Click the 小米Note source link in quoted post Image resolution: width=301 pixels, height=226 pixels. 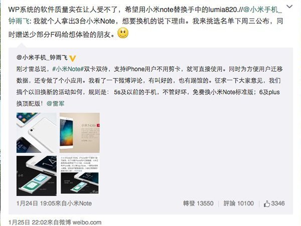pyautogui.click(x=79, y=203)
